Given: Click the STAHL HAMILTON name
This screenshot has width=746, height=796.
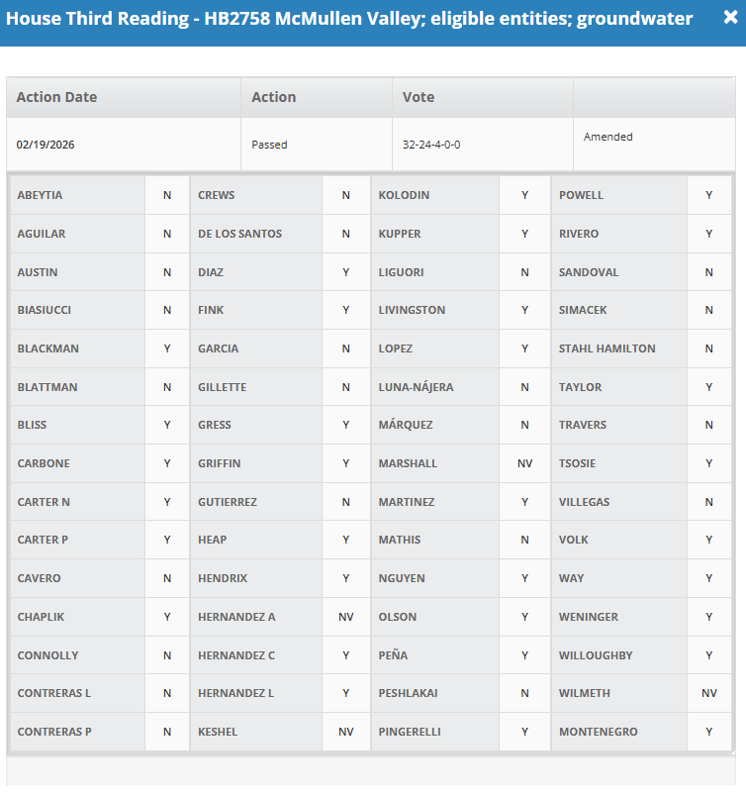Looking at the screenshot, I should coord(606,348).
